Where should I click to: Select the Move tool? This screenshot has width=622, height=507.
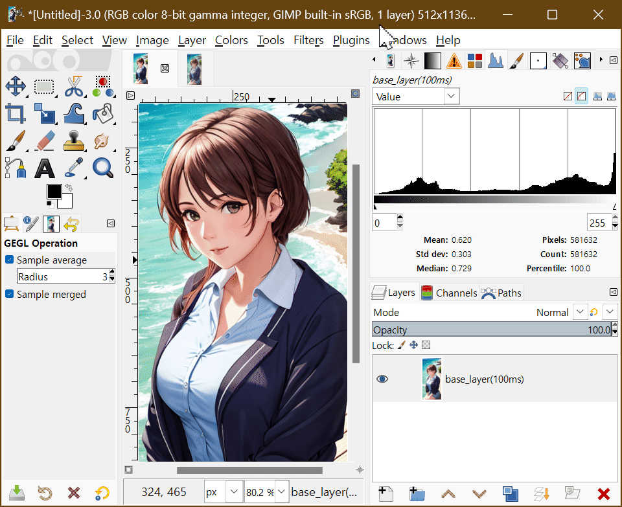pos(16,86)
